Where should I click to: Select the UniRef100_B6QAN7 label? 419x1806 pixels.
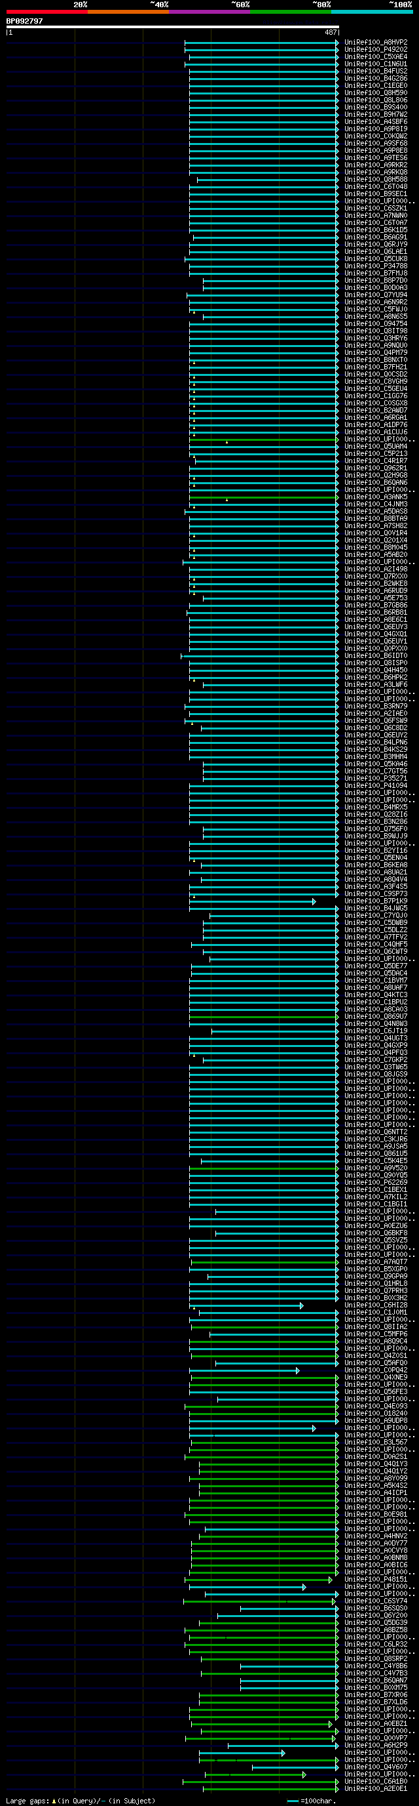(x=376, y=1681)
